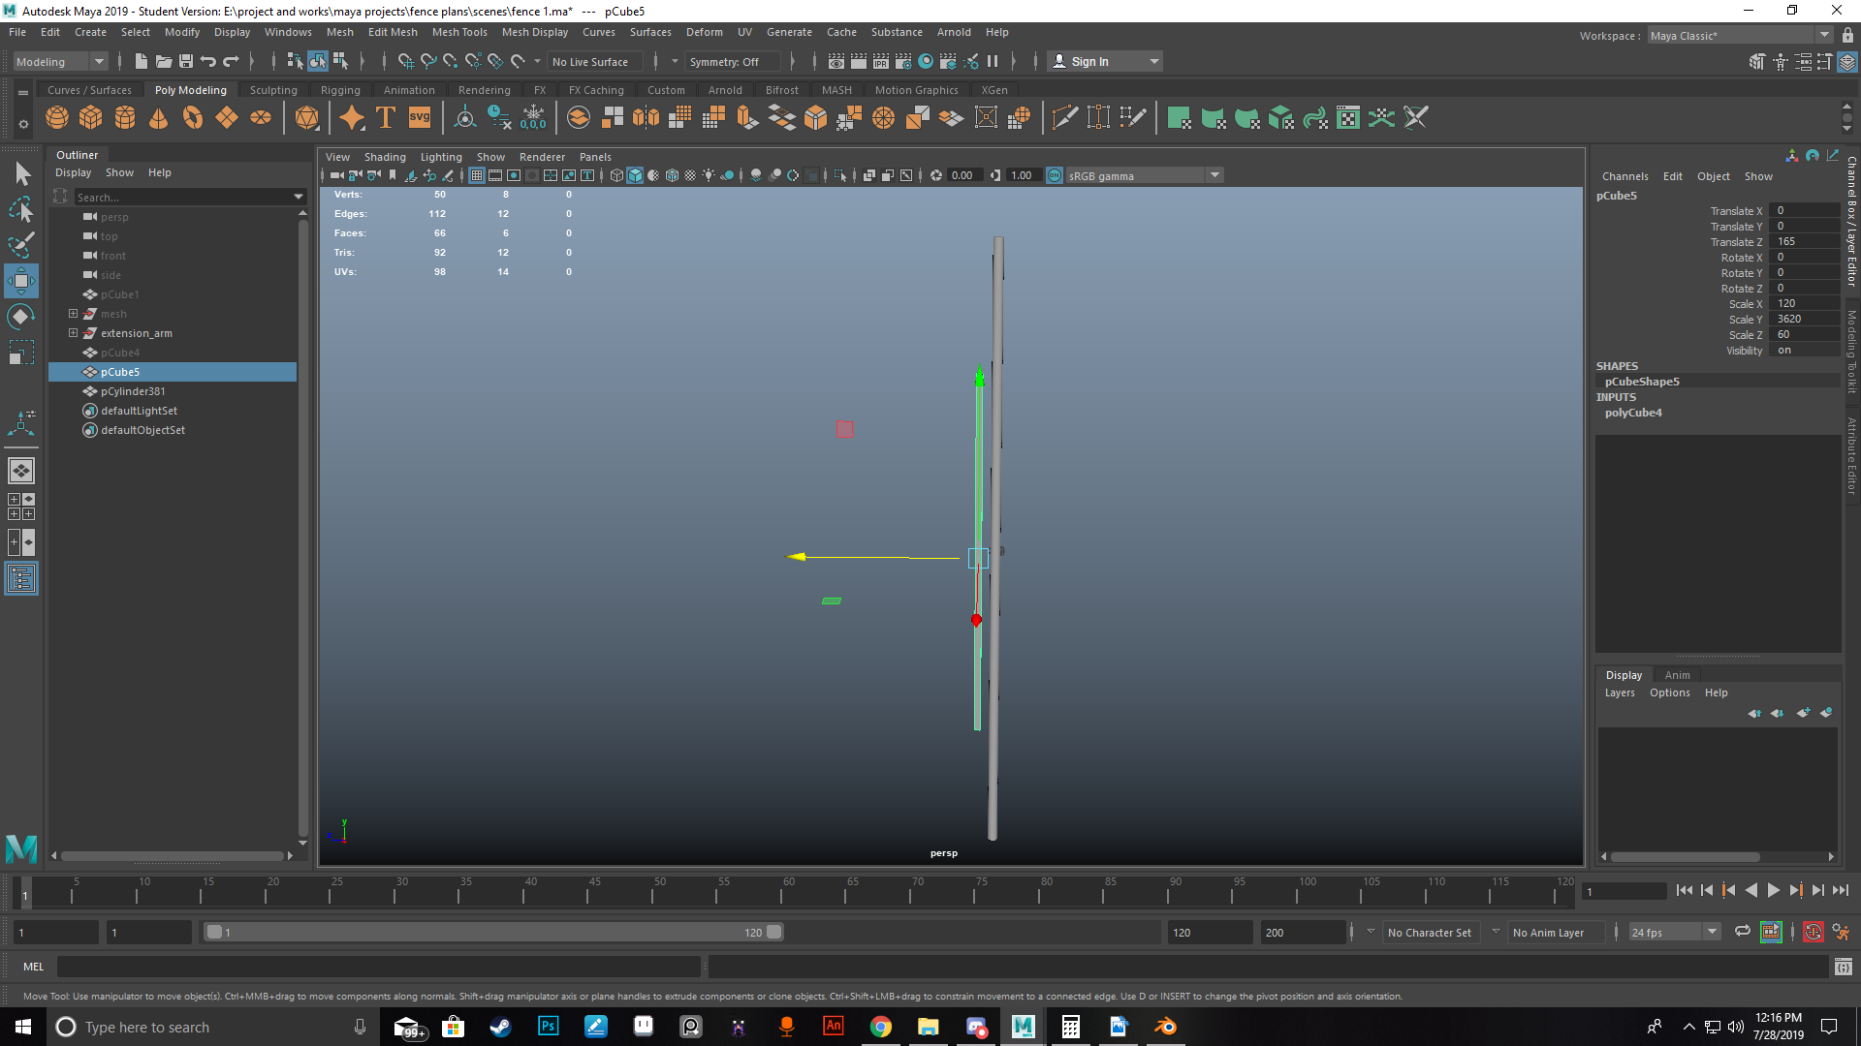
Task: Click the SVG tool shelf icon
Action: click(x=420, y=118)
